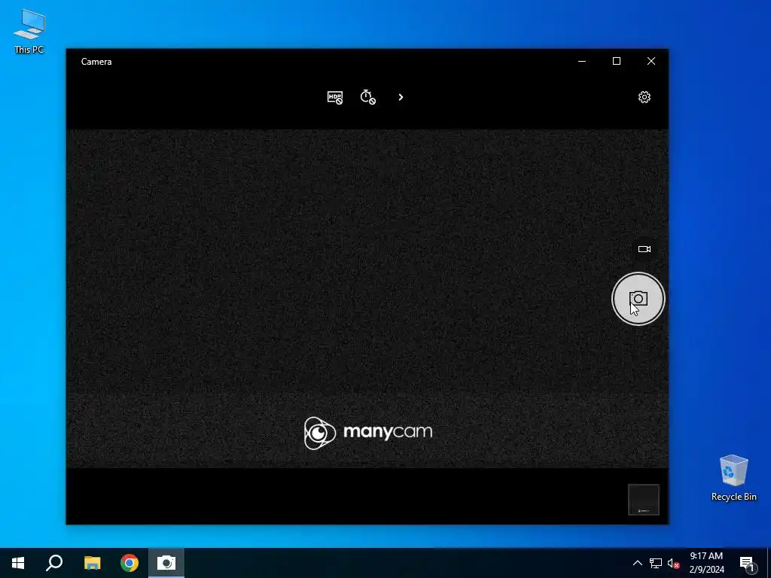Open the notification center icon
The width and height of the screenshot is (771, 578).
(747, 563)
